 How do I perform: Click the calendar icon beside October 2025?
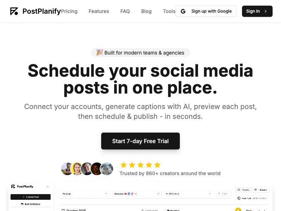coord(63,210)
